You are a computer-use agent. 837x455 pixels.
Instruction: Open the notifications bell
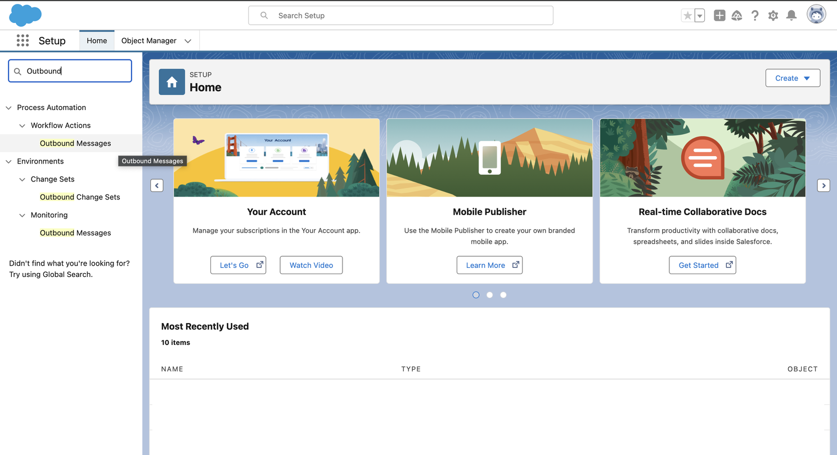[x=791, y=16]
